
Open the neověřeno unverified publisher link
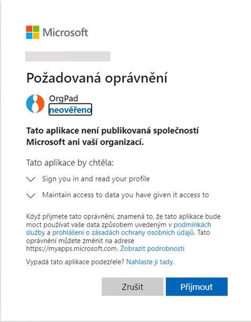[x=70, y=110]
